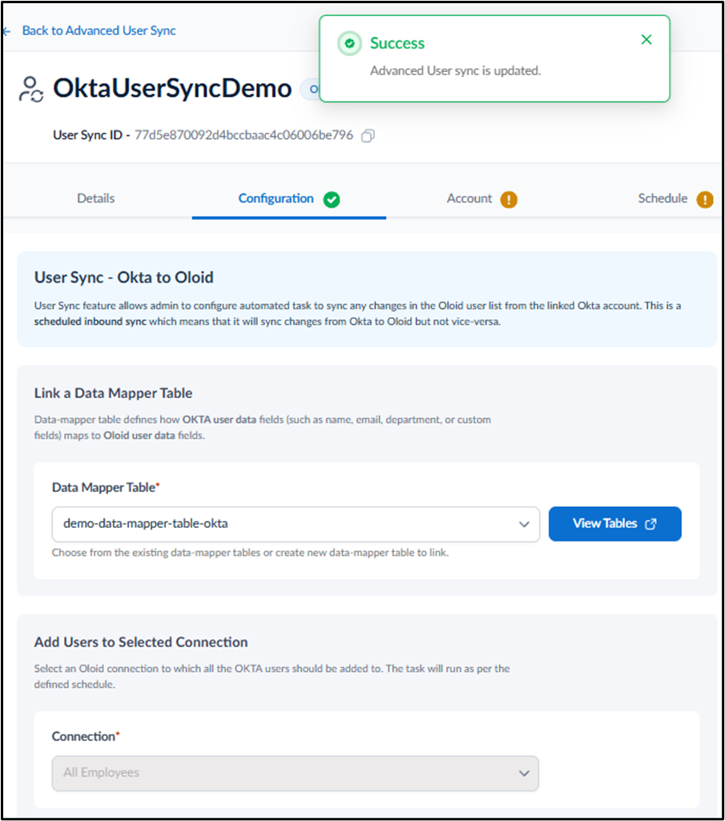Image resolution: width=725 pixels, height=821 pixels.
Task: Click the 'Link a Data Mapper Table' heading
Action: point(113,393)
